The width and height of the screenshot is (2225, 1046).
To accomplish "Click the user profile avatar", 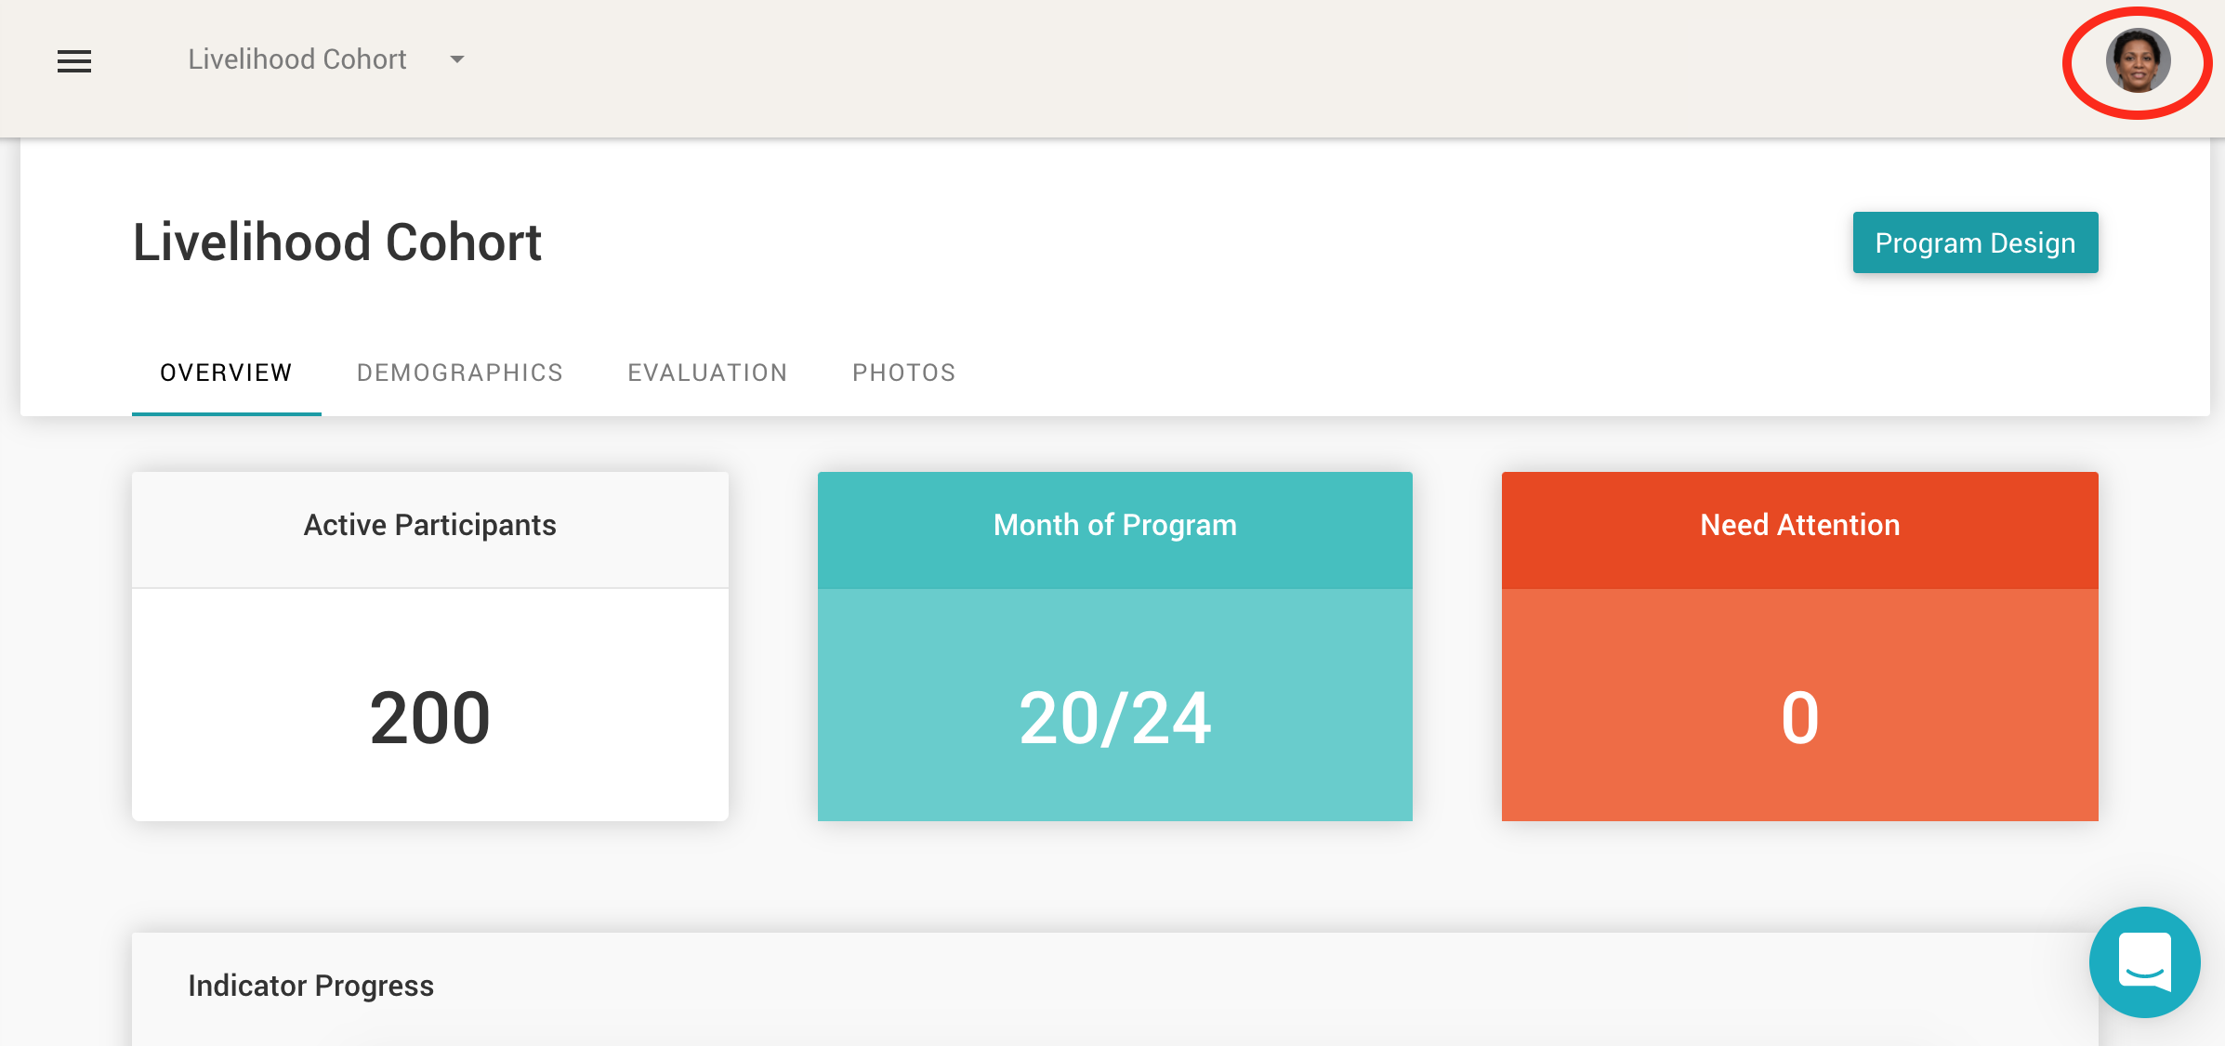I will click(x=2138, y=61).
